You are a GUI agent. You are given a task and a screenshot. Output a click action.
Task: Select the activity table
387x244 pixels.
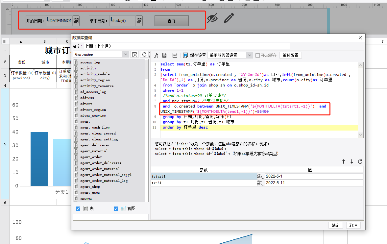pyautogui.click(x=88, y=68)
